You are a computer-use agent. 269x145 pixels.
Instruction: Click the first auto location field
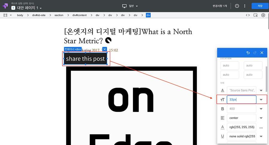tap(230, 66)
